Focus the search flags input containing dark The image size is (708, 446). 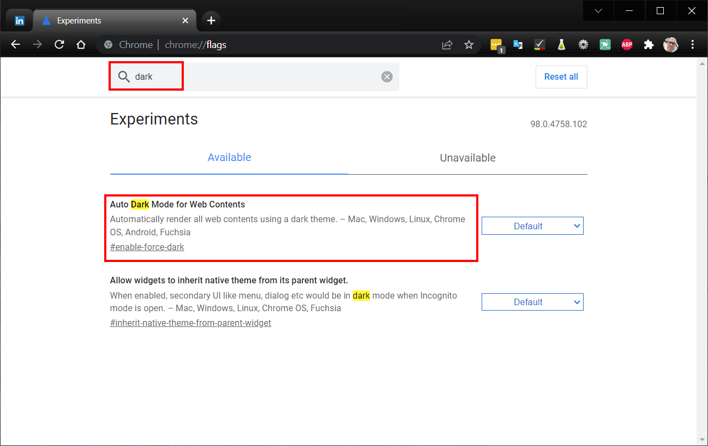(x=254, y=77)
